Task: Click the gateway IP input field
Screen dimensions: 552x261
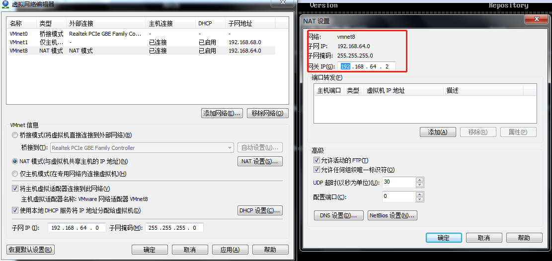Action: (x=367, y=66)
